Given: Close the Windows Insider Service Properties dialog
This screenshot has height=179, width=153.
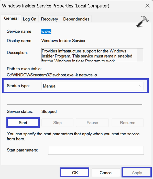Looking at the screenshot, I should [x=147, y=6].
